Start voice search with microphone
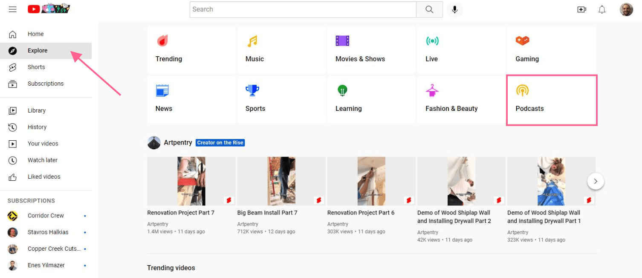The width and height of the screenshot is (642, 278). pyautogui.click(x=455, y=9)
